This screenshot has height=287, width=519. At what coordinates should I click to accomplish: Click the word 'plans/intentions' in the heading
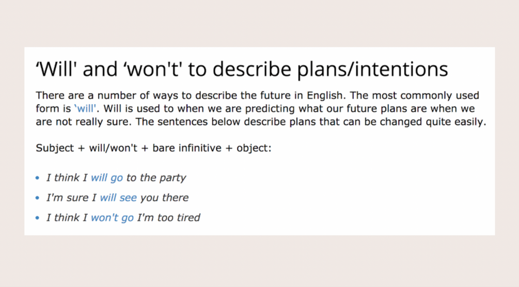(x=372, y=70)
